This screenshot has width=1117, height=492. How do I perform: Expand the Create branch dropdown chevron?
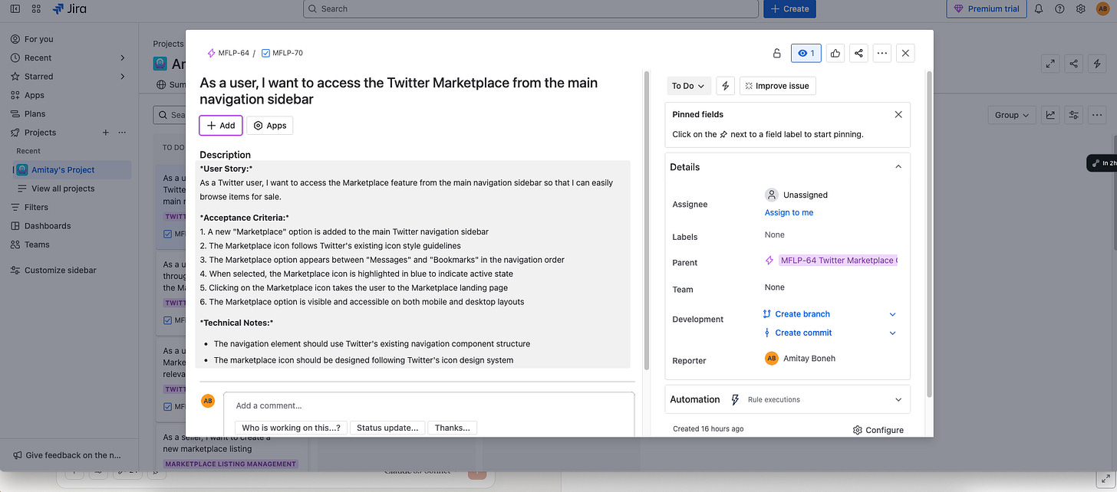892,314
